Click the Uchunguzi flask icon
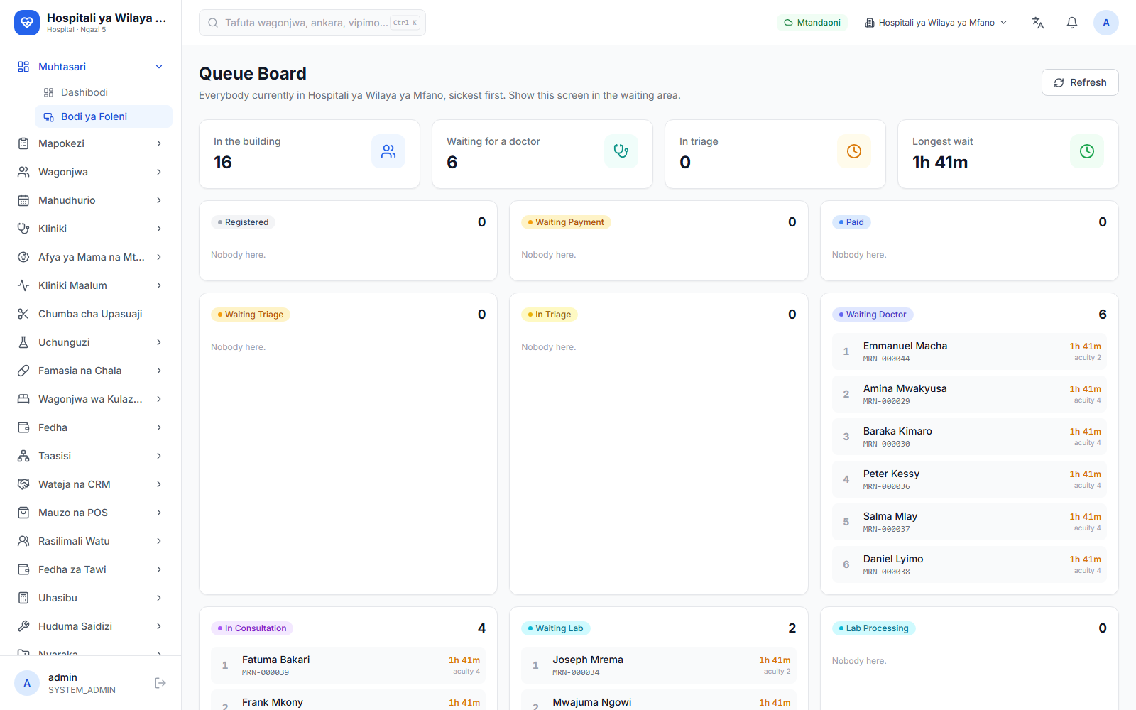 click(x=23, y=342)
